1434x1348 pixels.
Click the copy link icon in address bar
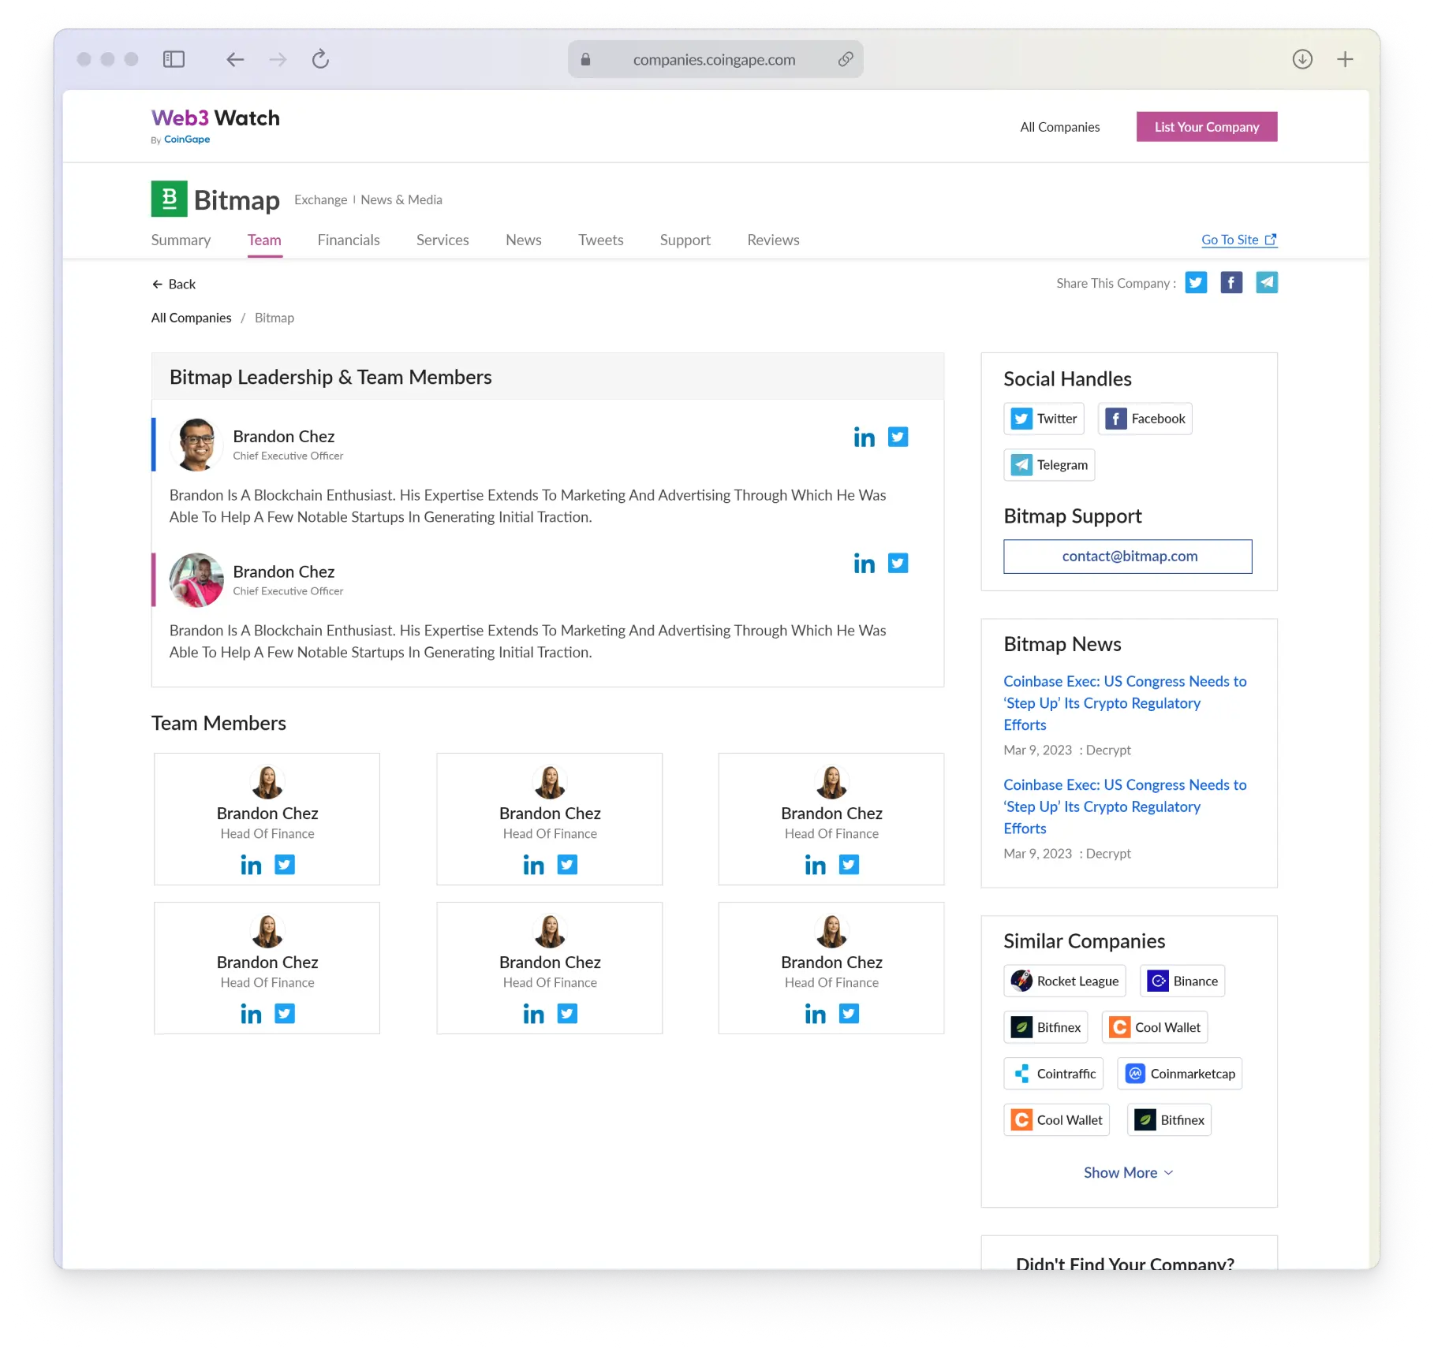[845, 59]
